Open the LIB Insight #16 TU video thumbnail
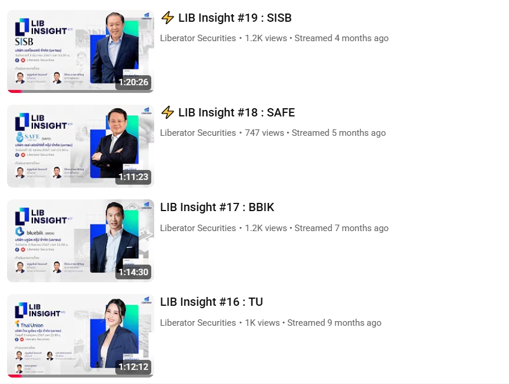The height and width of the screenshot is (384, 509). click(81, 336)
